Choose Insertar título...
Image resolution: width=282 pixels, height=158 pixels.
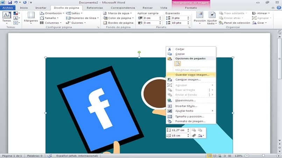[x=191, y=106]
